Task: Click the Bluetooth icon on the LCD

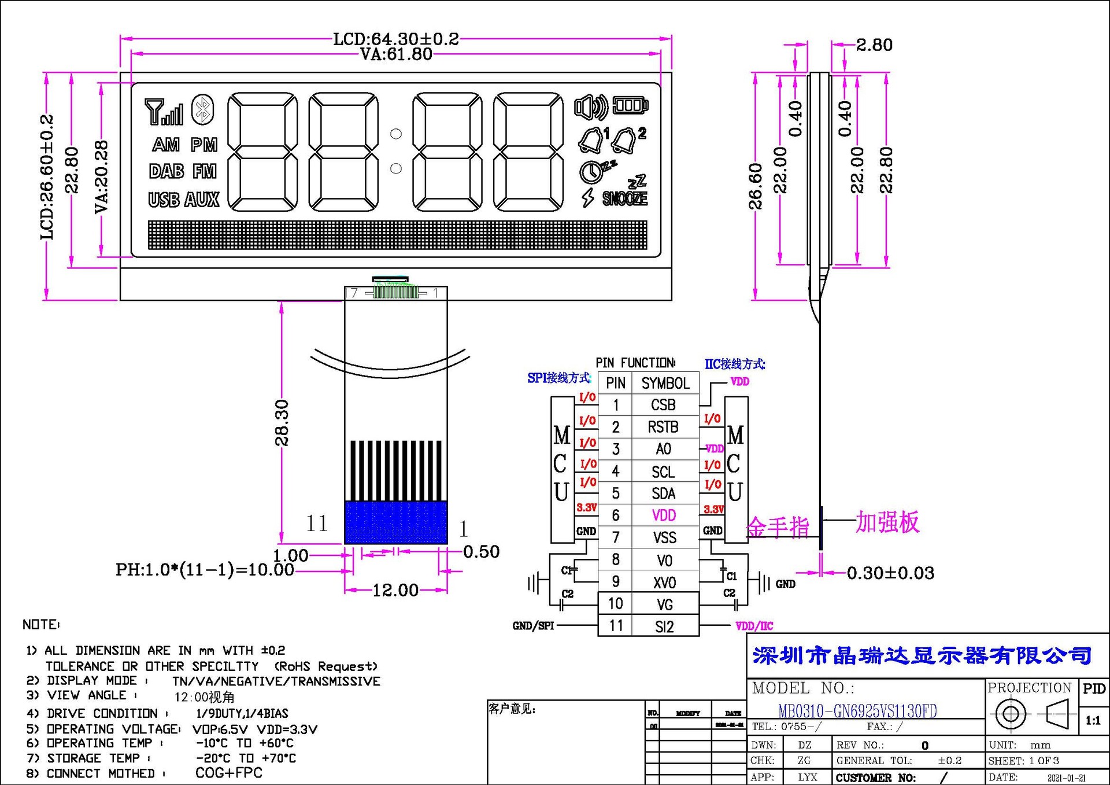Action: [202, 109]
